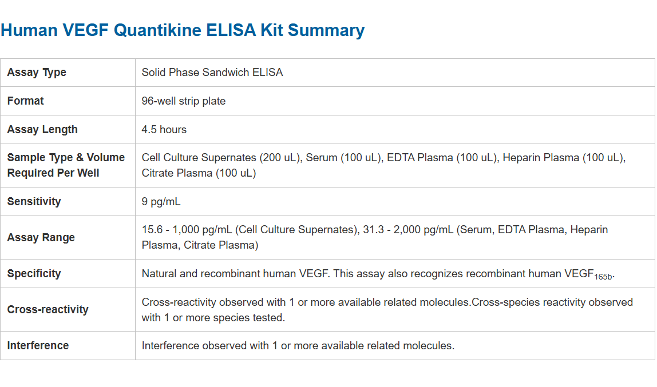Select the Assay Range row label
Screen dimensions: 657x387
(x=41, y=238)
